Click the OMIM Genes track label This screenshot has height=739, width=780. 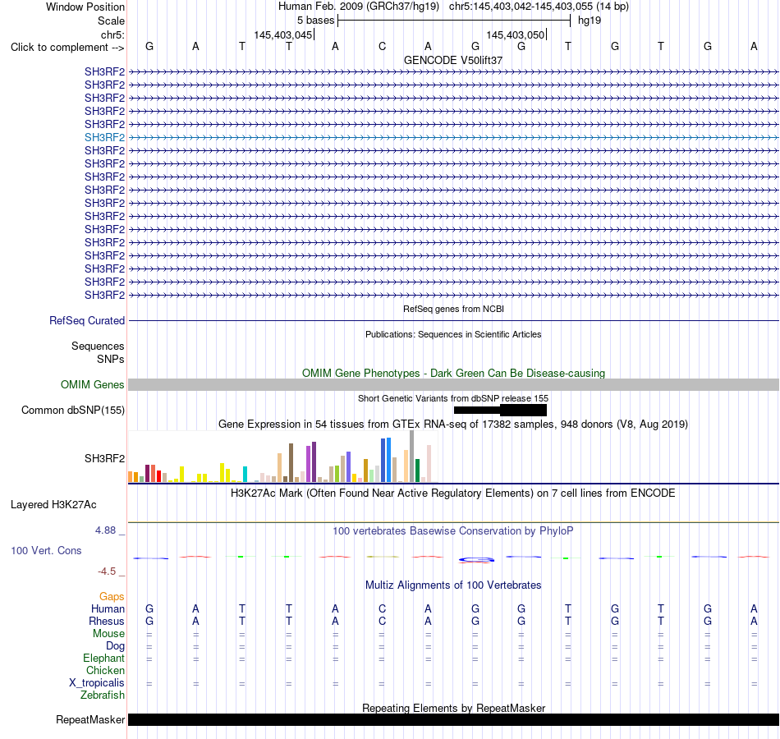point(92,384)
